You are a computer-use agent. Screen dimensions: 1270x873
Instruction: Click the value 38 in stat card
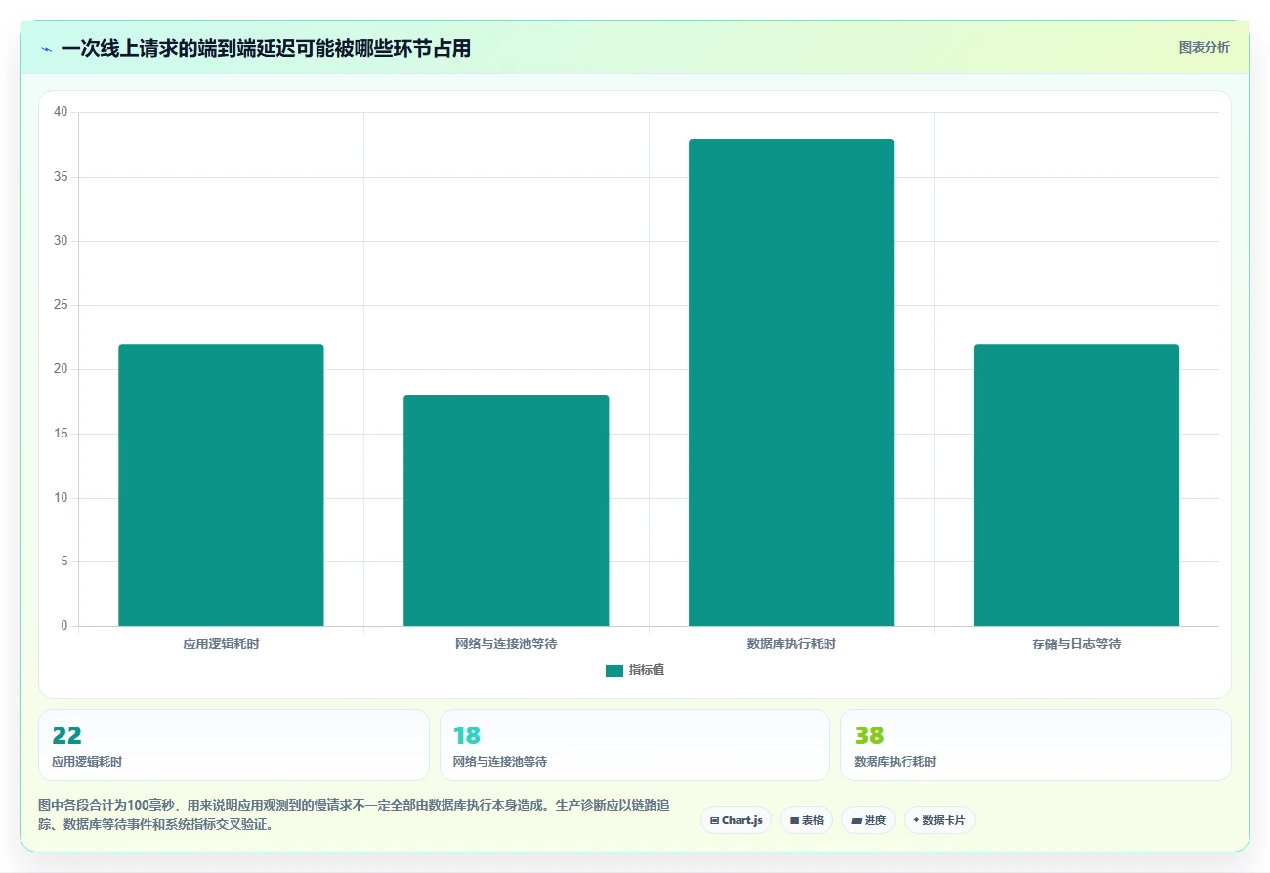pos(869,735)
